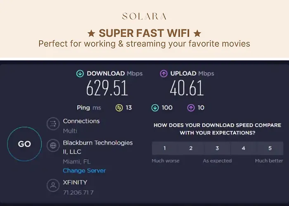This screenshot has width=289, height=206.
Task: Click the purple upload arrow icon beside UPLOAD
Action: click(x=163, y=74)
